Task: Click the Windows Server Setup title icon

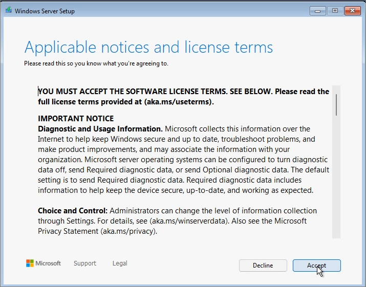Action: pyautogui.click(x=9, y=10)
